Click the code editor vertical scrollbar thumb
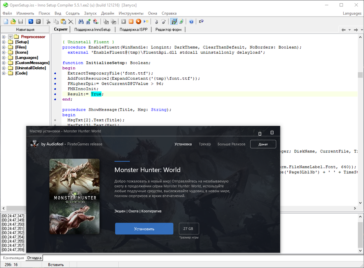364x268 pixels. point(360,75)
